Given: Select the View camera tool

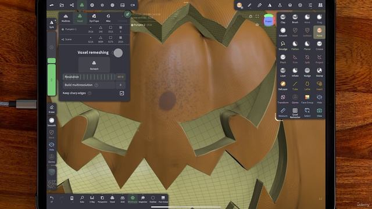Looking at the screenshot, I should pos(319,112).
